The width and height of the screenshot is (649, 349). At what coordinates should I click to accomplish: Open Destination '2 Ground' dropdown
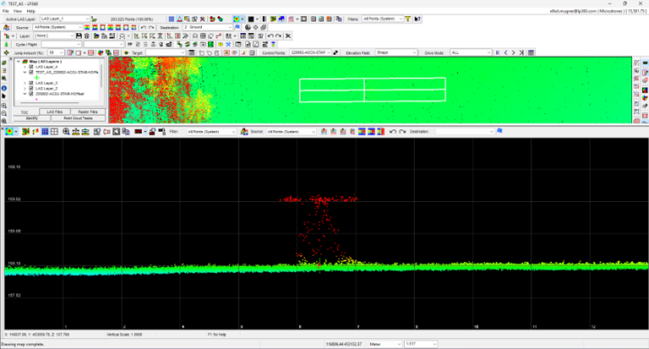(208, 27)
